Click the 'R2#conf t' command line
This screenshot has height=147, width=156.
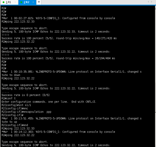point(8,99)
